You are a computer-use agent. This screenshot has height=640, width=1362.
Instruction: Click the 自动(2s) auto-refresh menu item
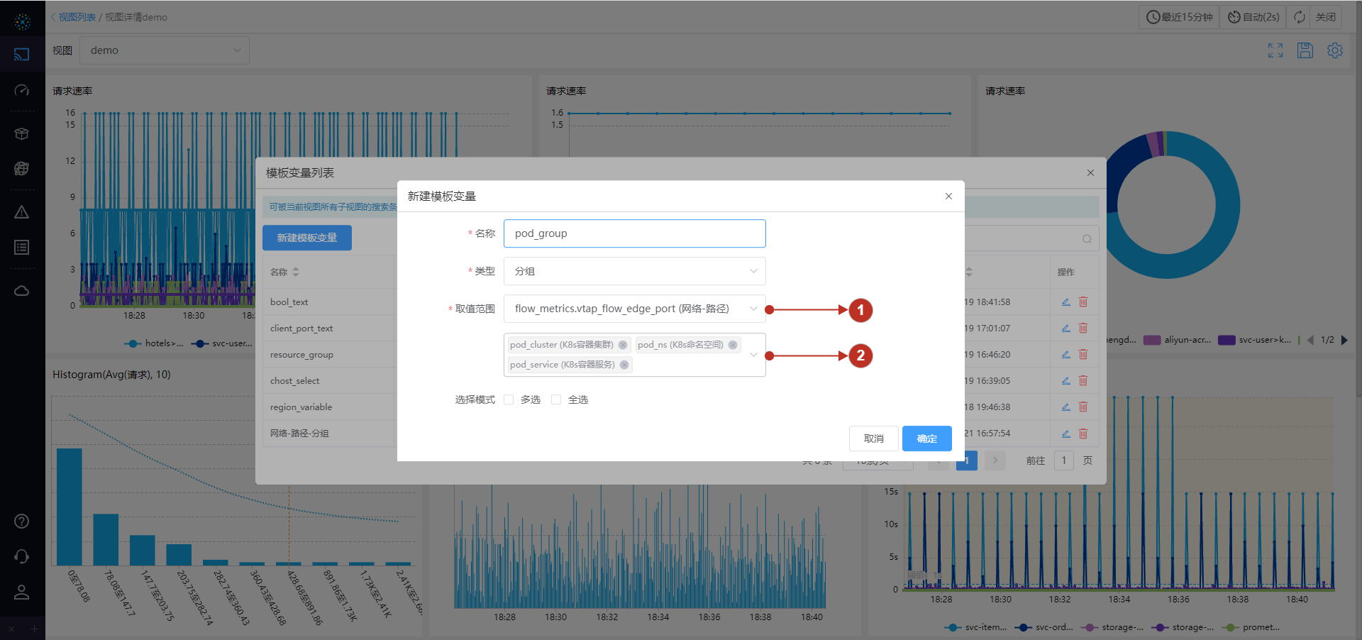(1253, 16)
